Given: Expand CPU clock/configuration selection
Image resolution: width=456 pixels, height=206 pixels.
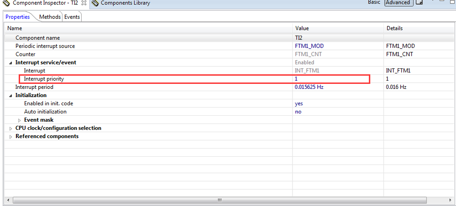Looking at the screenshot, I should click(11, 129).
